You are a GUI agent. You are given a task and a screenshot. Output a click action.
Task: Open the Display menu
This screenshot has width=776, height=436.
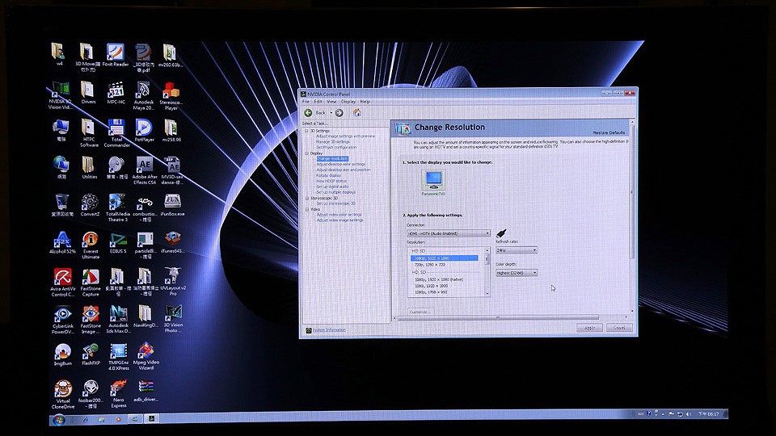point(348,102)
